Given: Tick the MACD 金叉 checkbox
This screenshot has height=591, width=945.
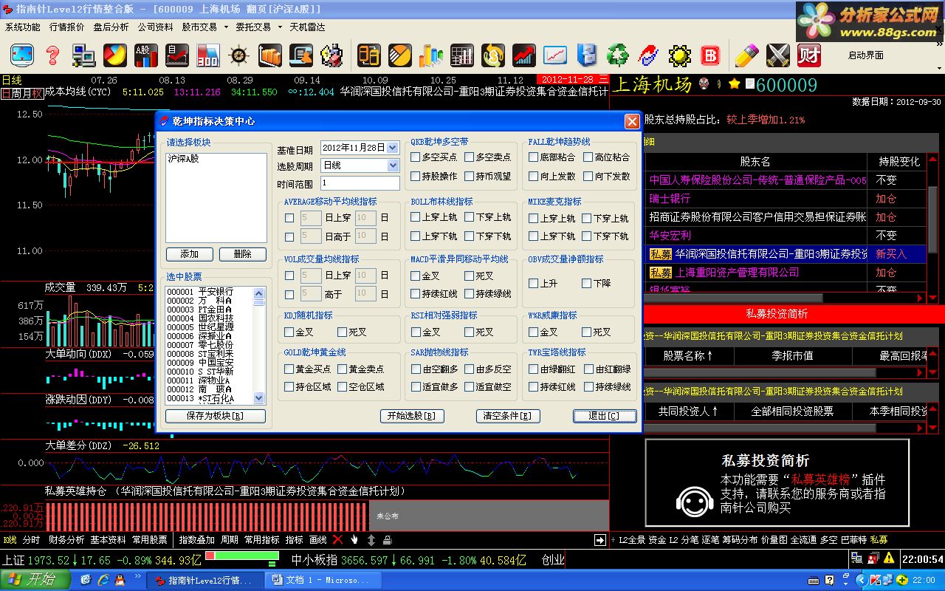Looking at the screenshot, I should (x=416, y=276).
